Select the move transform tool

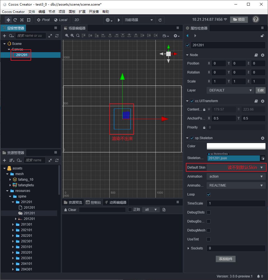8,20
